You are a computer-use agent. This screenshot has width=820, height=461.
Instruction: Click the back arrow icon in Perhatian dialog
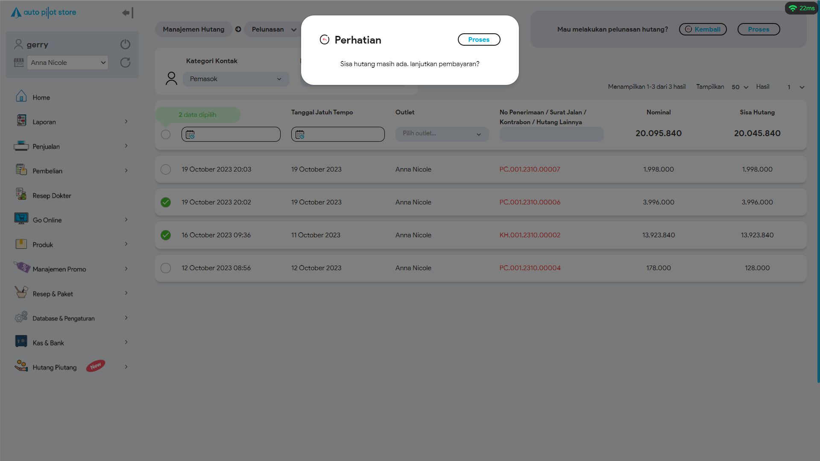[325, 40]
